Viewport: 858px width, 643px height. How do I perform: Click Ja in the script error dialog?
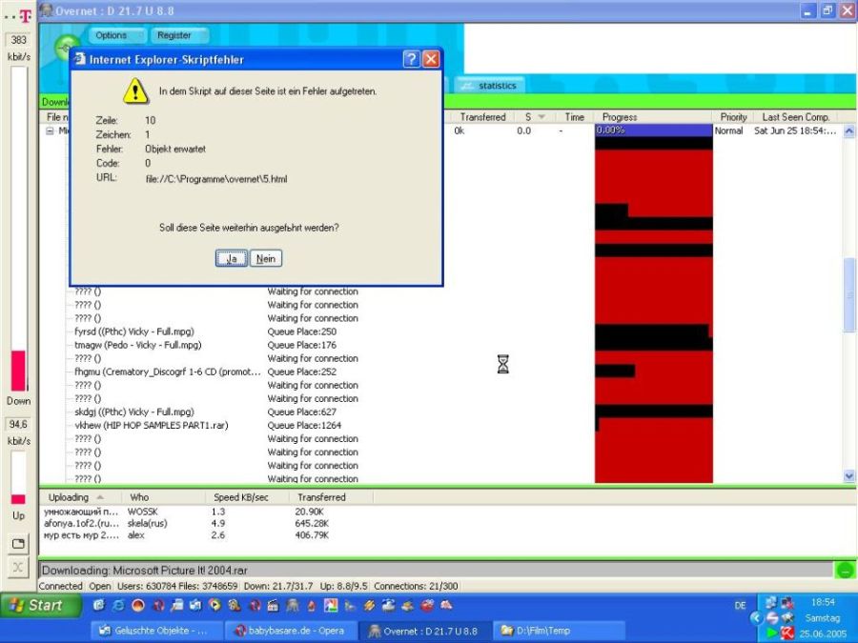click(231, 258)
